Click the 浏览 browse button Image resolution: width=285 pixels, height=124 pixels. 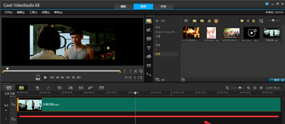[160, 80]
